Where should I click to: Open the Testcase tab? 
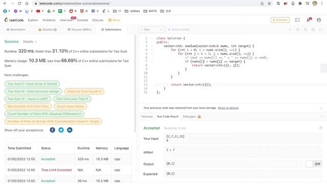pos(147,117)
